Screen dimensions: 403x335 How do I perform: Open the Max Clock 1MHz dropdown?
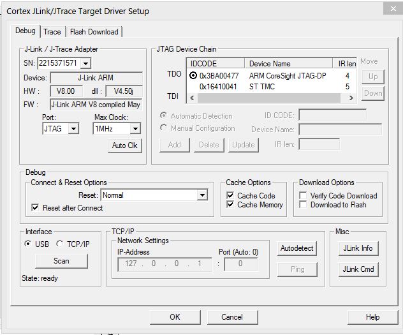click(135, 128)
